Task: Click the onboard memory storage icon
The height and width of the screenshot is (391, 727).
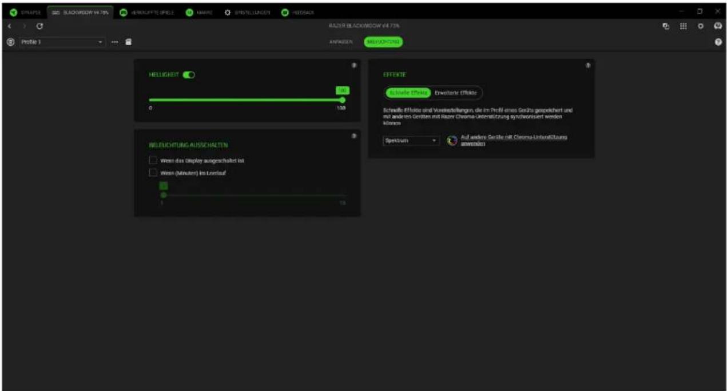Action: tap(128, 42)
